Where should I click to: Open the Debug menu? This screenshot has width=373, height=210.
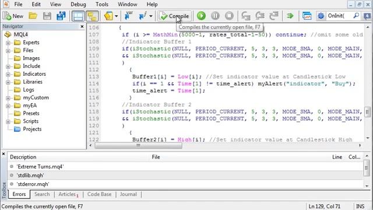click(x=78, y=4)
